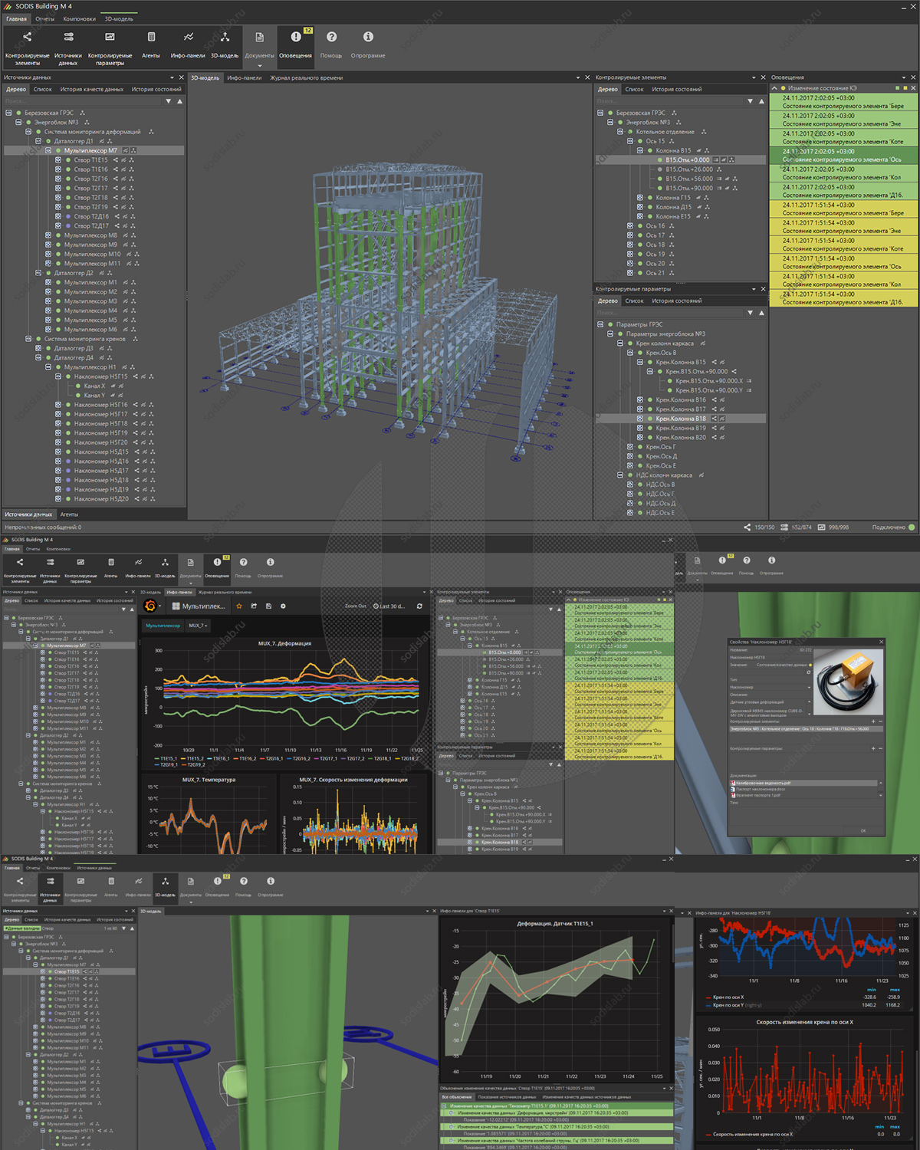
Task: Toggle T2G16_1 series in MUX_7 Деформация legend
Action: (274, 758)
